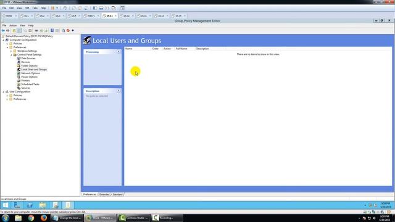Click the VMware take snapshot icon
The width and height of the screenshot is (395, 222).
click(74, 8)
